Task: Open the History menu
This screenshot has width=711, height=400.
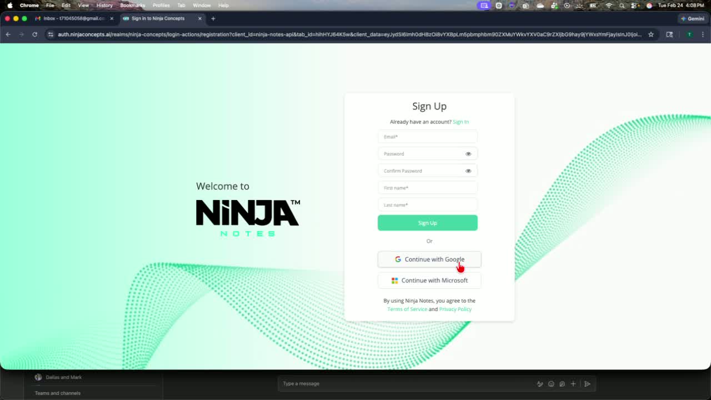Action: click(104, 5)
